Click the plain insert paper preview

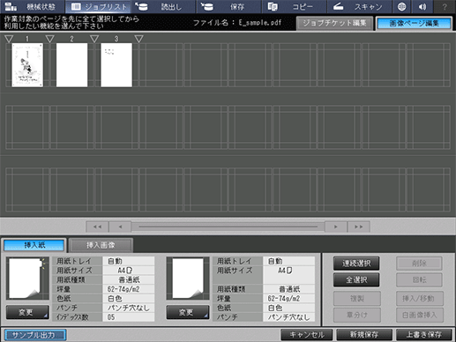pos(188,278)
